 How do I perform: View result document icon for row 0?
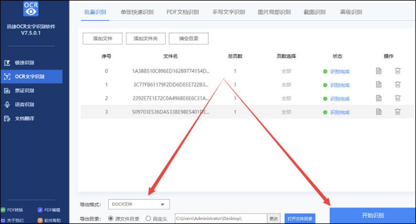(x=379, y=71)
